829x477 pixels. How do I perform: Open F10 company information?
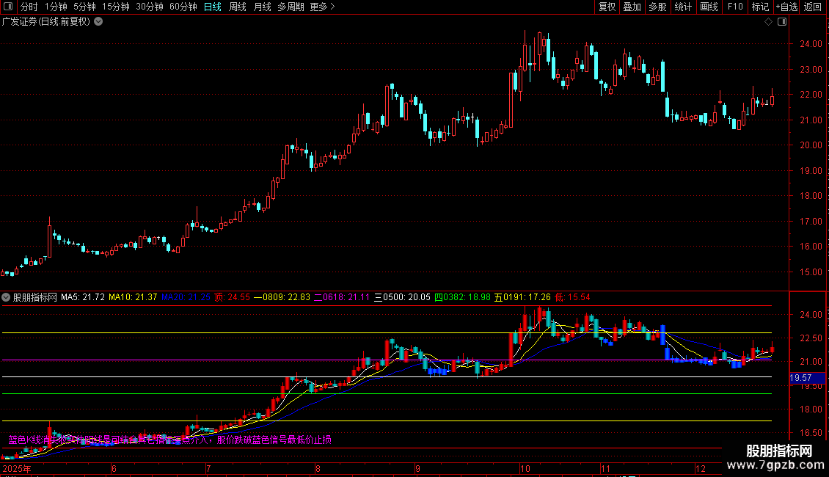click(x=735, y=7)
